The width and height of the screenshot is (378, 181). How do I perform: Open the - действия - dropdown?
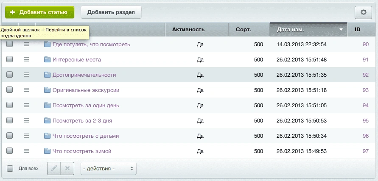pos(109,168)
